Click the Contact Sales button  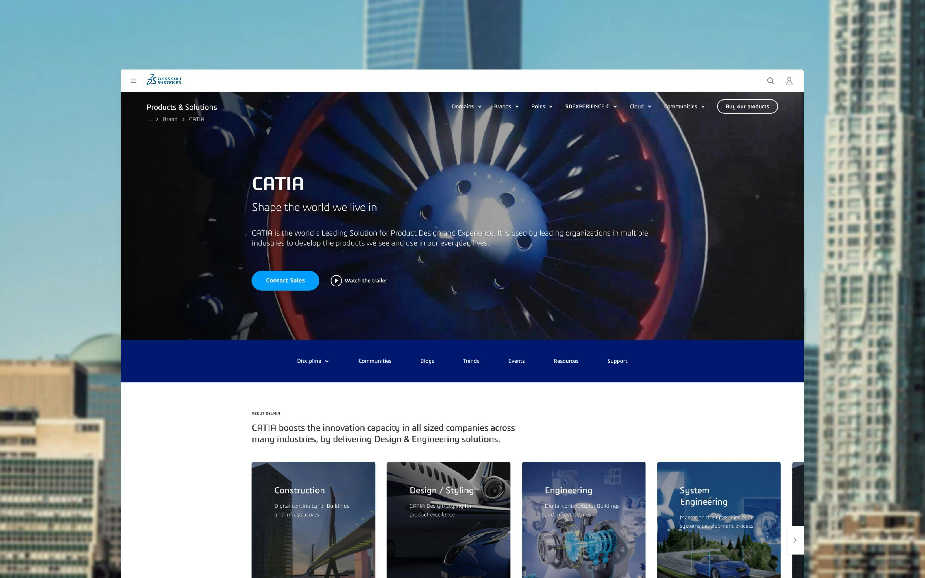point(285,281)
